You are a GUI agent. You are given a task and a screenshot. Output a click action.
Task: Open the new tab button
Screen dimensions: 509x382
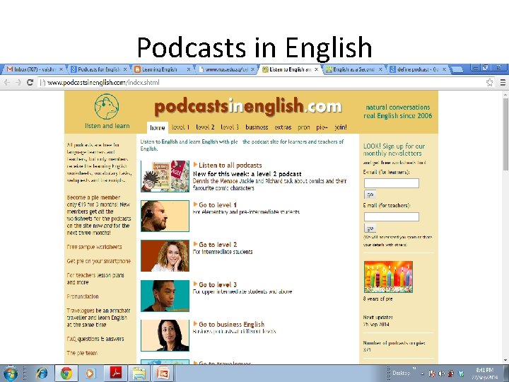coord(457,69)
